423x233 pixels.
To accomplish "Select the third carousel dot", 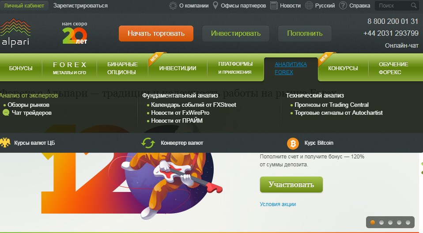I will (390, 222).
